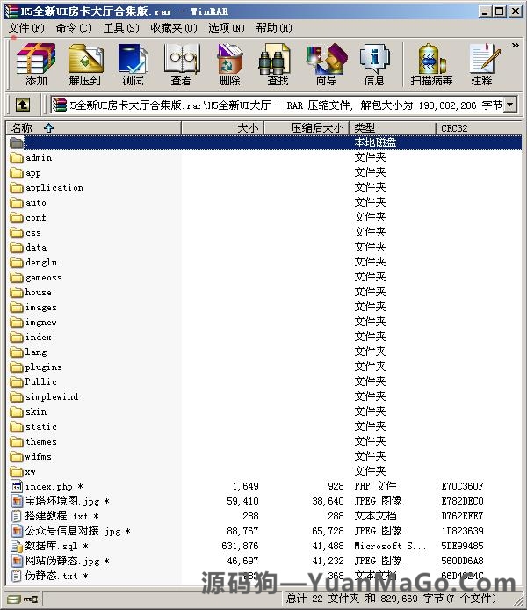
Task: Select the images folder
Action: 33,308
